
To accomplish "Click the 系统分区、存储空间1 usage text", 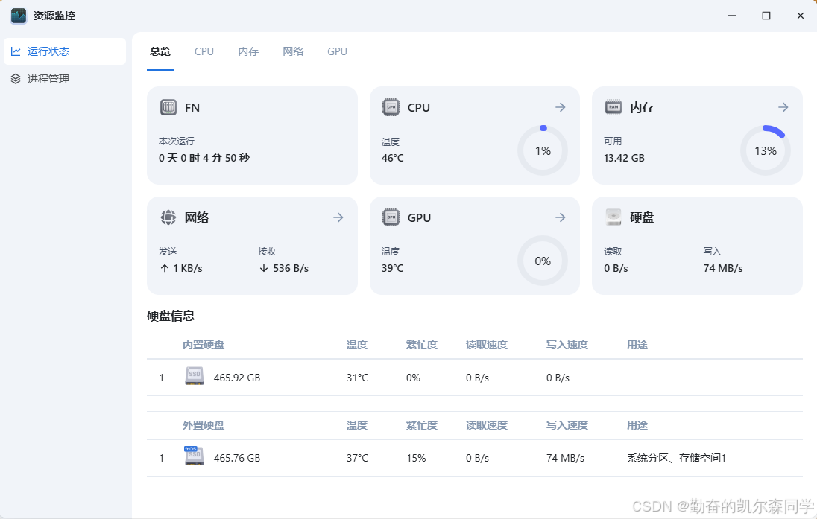I will coord(676,458).
